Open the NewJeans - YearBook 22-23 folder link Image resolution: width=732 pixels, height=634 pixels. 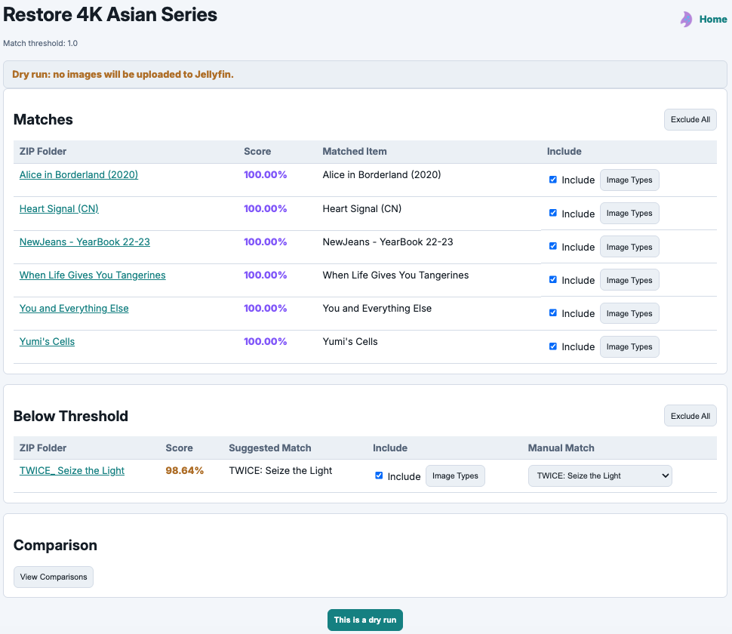click(x=85, y=242)
